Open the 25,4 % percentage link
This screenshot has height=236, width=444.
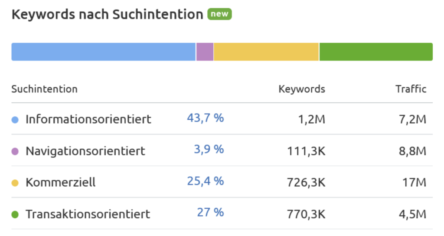(205, 181)
